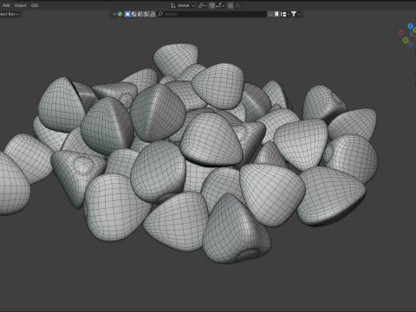
Task: Toggle proportional editing
Action: click(231, 5)
